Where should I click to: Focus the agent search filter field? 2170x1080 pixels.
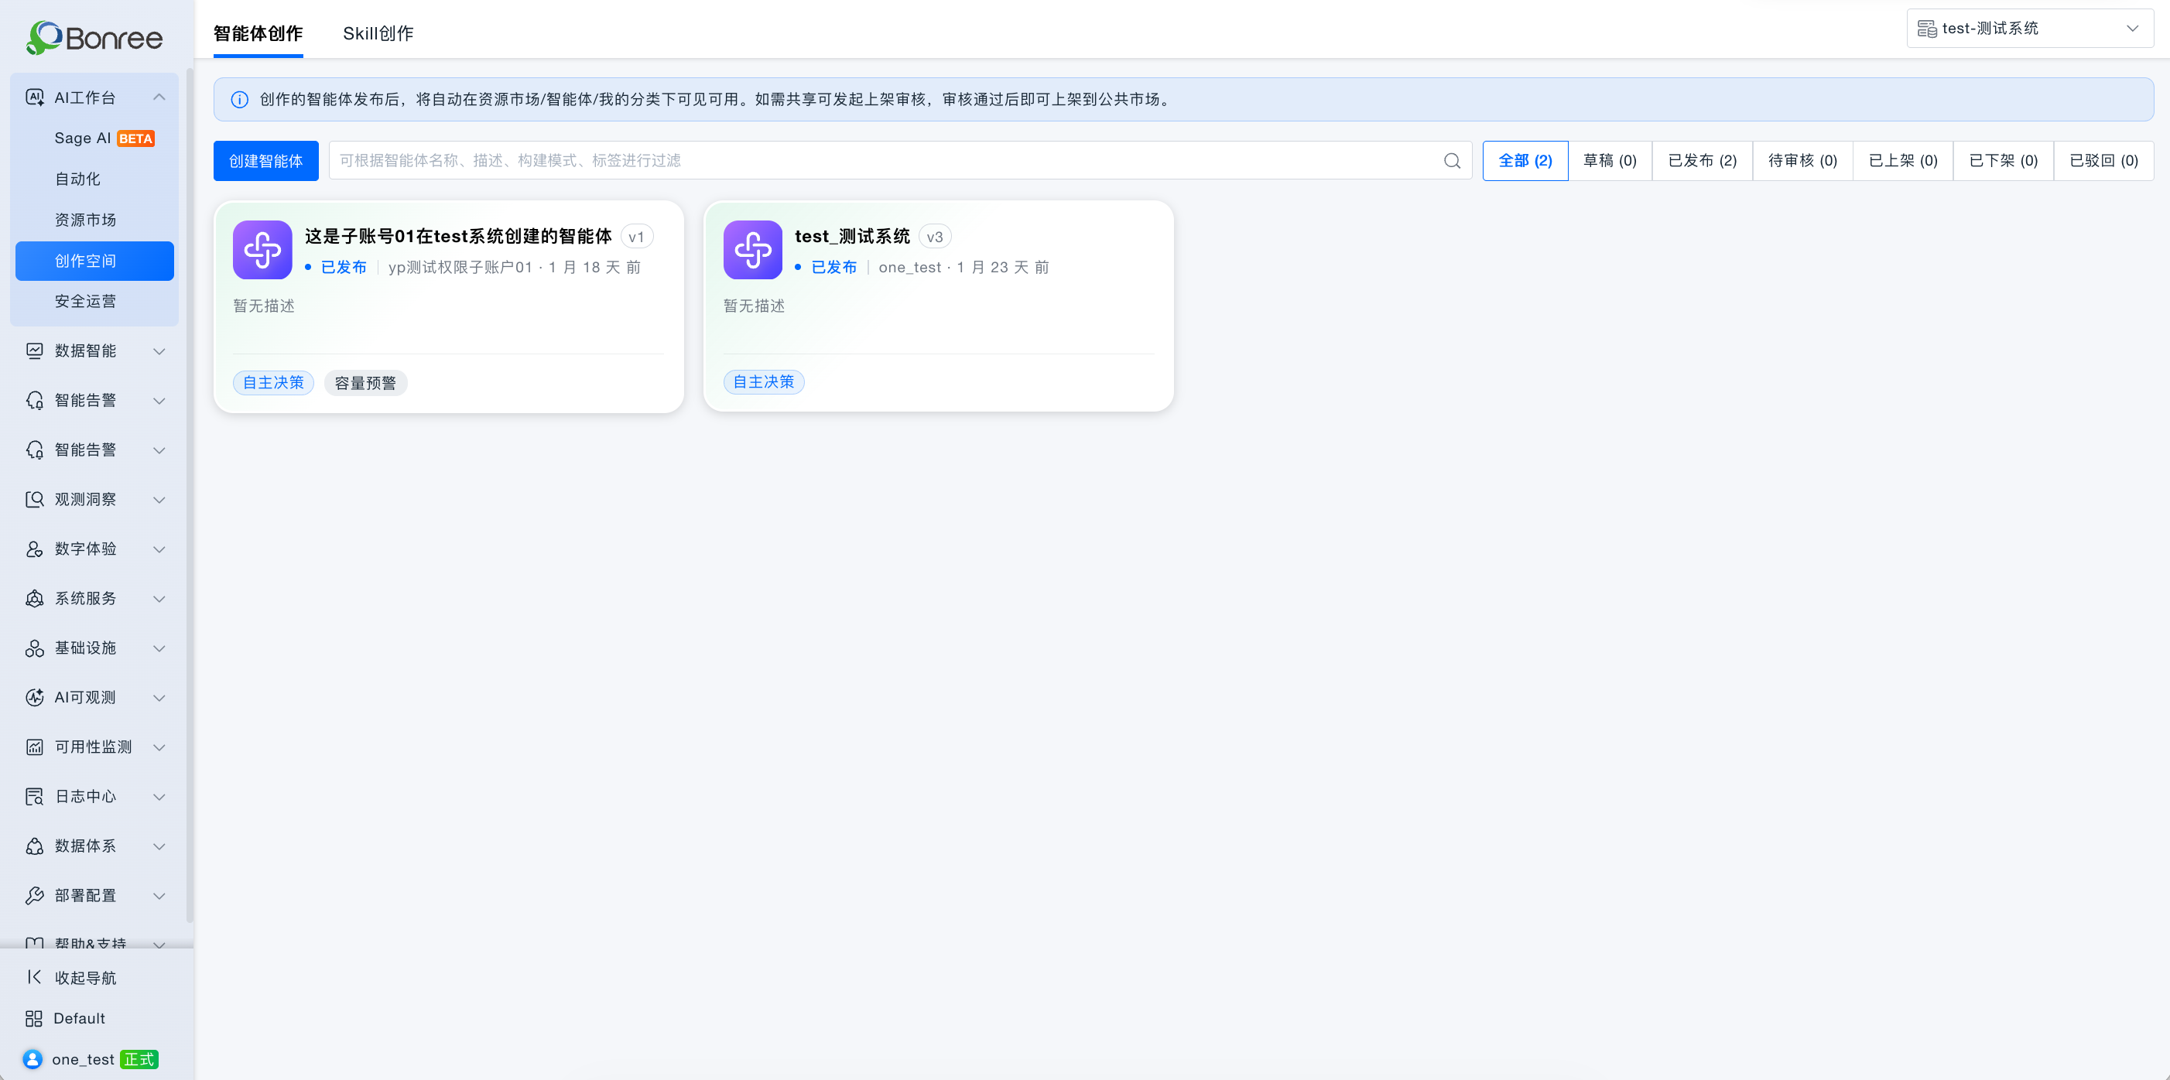pos(901,161)
